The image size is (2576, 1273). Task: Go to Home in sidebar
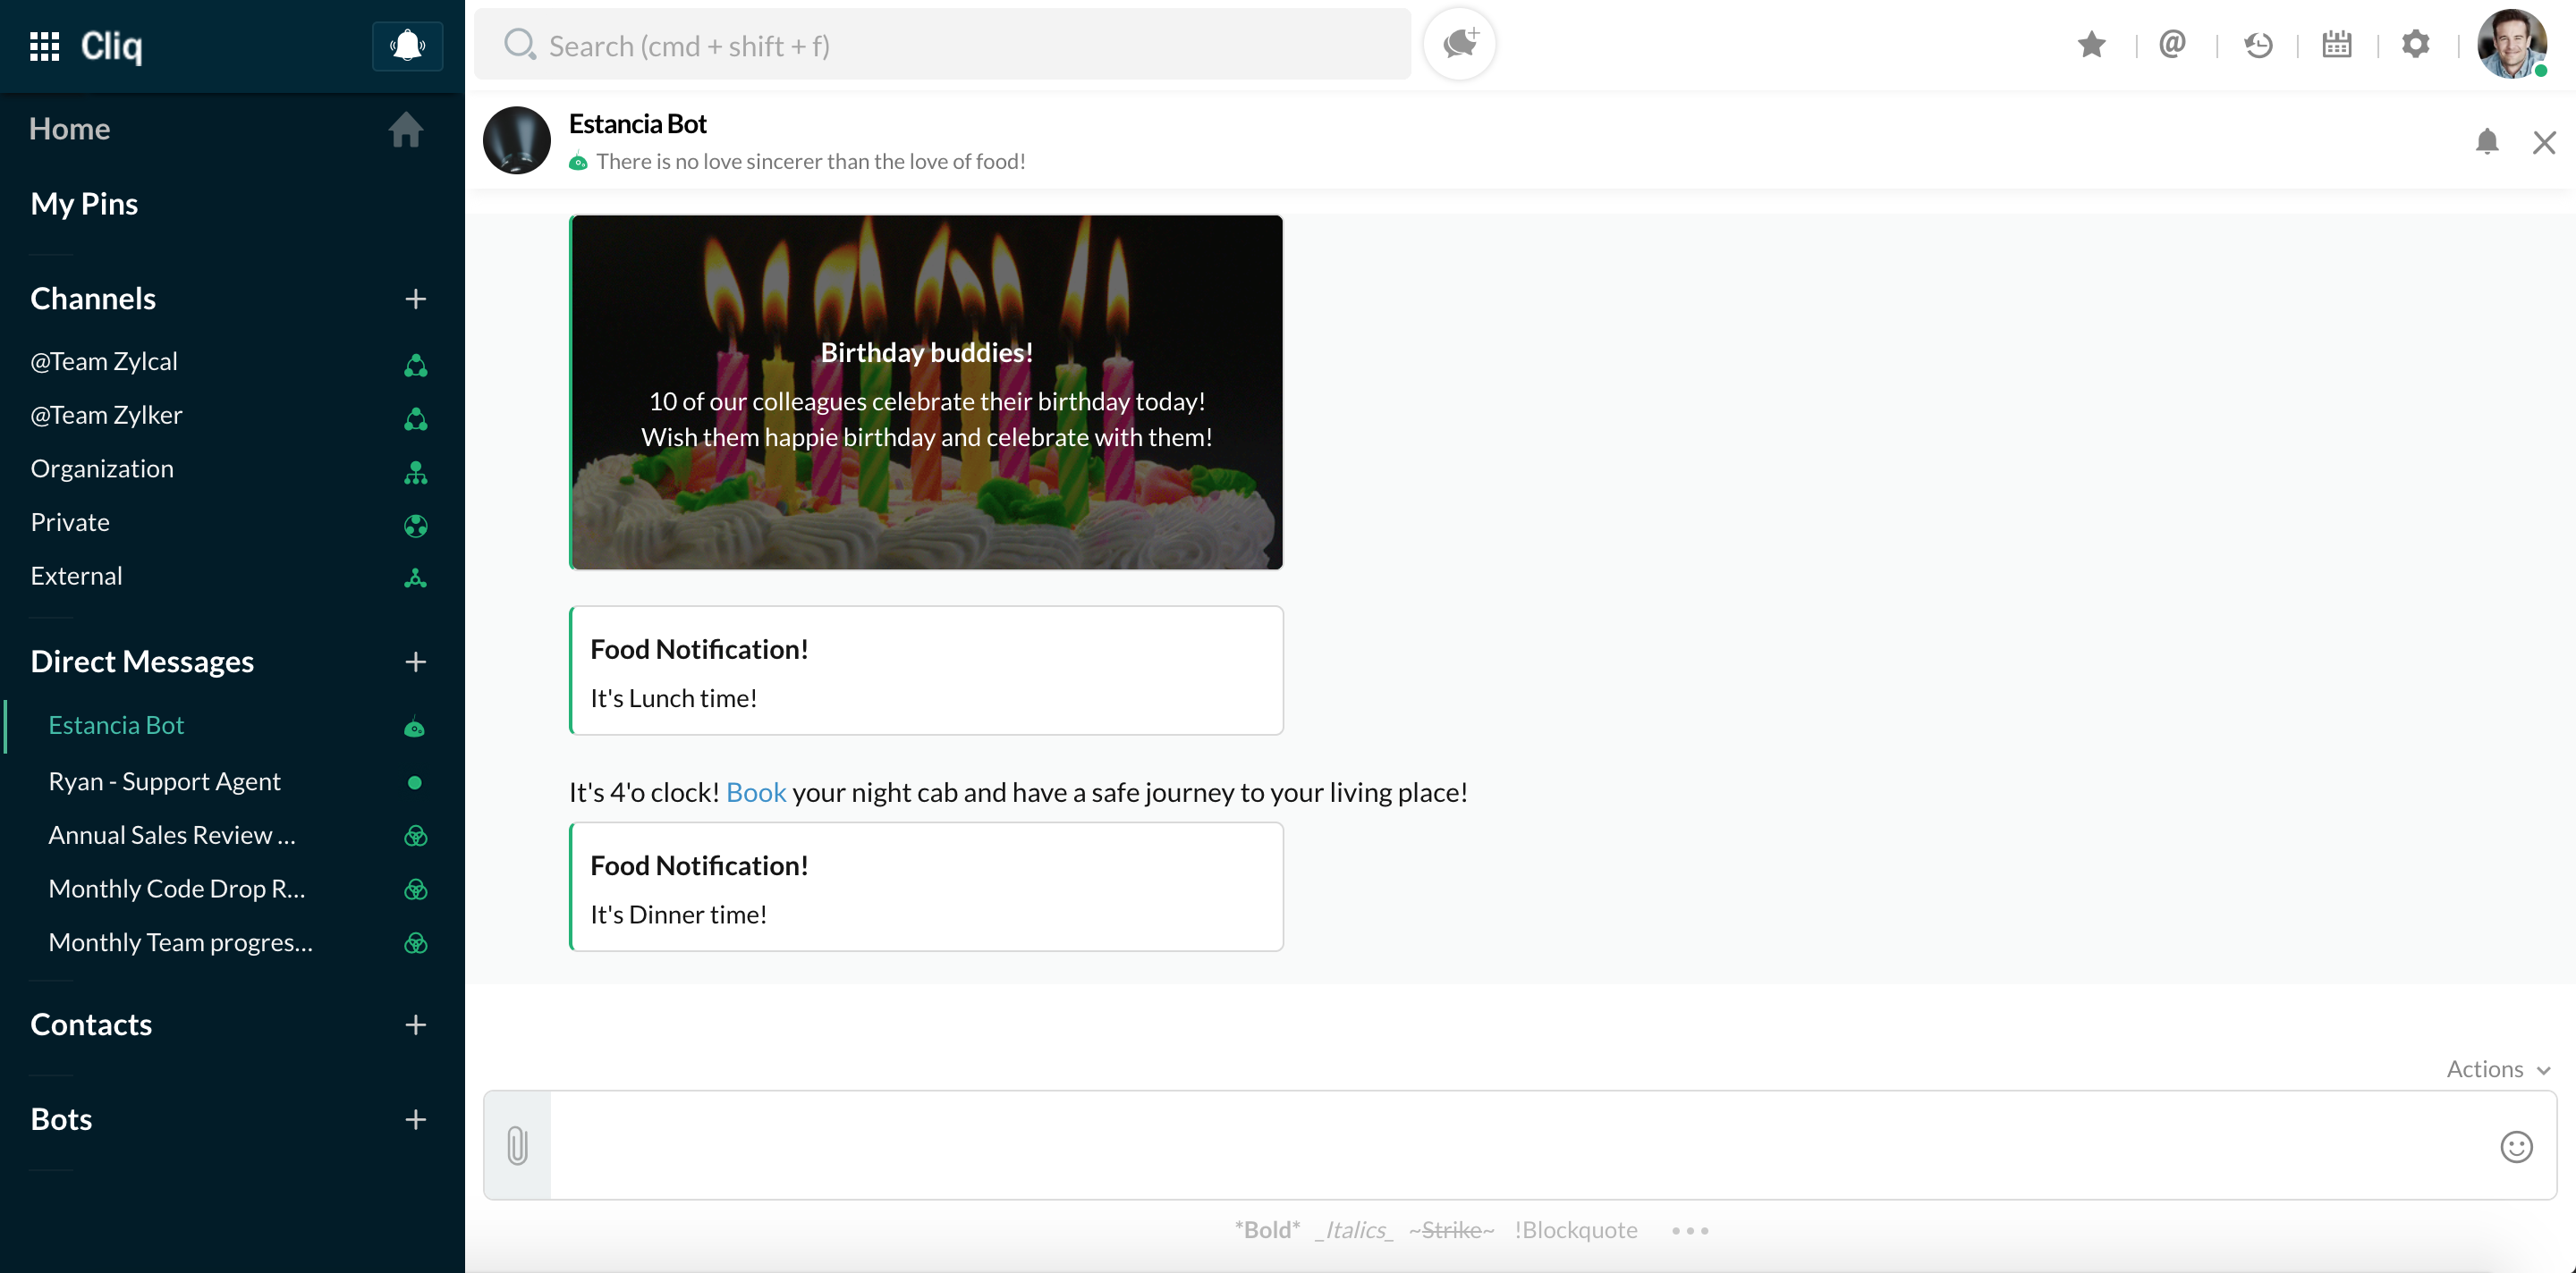click(70, 129)
